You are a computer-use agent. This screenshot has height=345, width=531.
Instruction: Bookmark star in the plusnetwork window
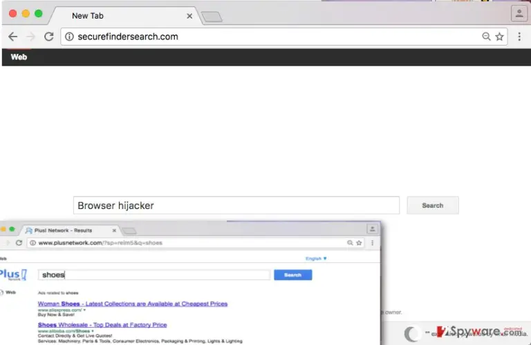click(x=359, y=243)
